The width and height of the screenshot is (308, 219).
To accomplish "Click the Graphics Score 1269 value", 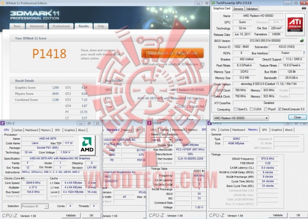I will [x=55, y=88].
